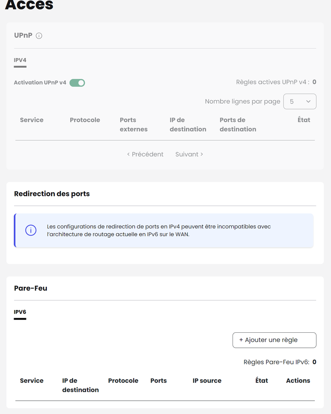Click the "Service" column header in UPnP table
The width and height of the screenshot is (331, 414).
31,120
